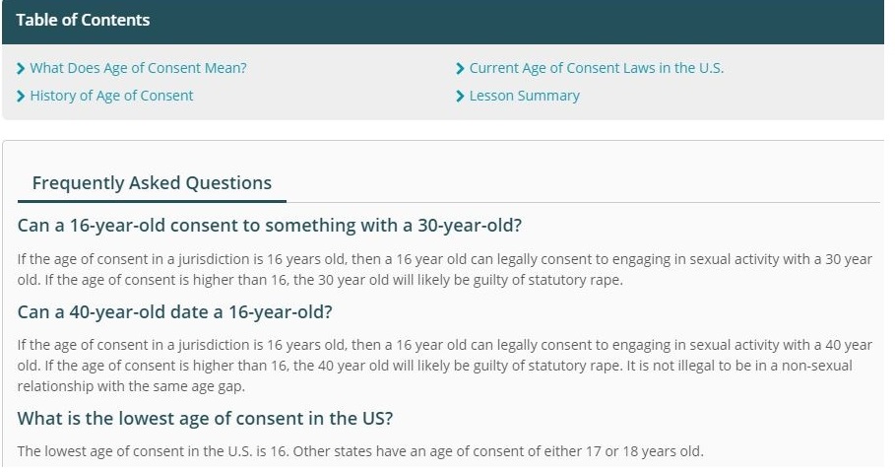The height and width of the screenshot is (472, 895).
Task: Select chevron icon next to Current Age of Consent Laws
Action: pos(460,69)
